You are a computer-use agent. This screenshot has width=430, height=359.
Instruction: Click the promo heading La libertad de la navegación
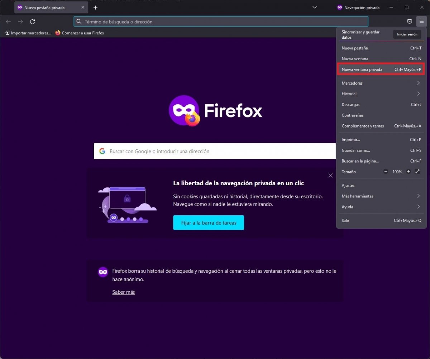click(x=238, y=183)
